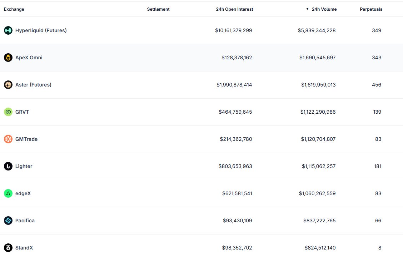Sort table by Exchange column header

click(x=14, y=9)
